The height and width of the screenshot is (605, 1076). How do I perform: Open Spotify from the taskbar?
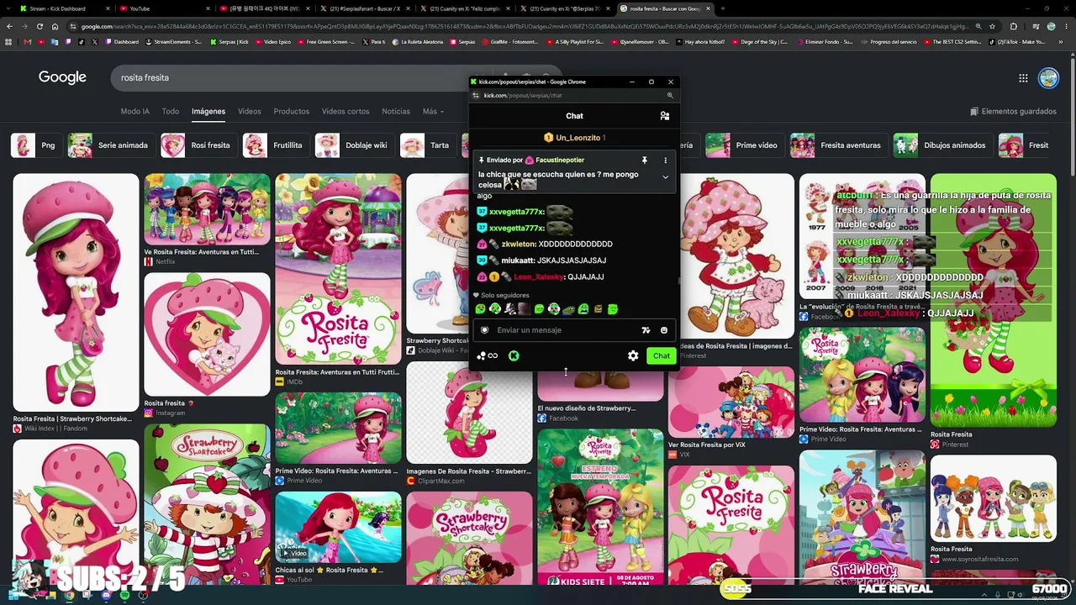(124, 596)
